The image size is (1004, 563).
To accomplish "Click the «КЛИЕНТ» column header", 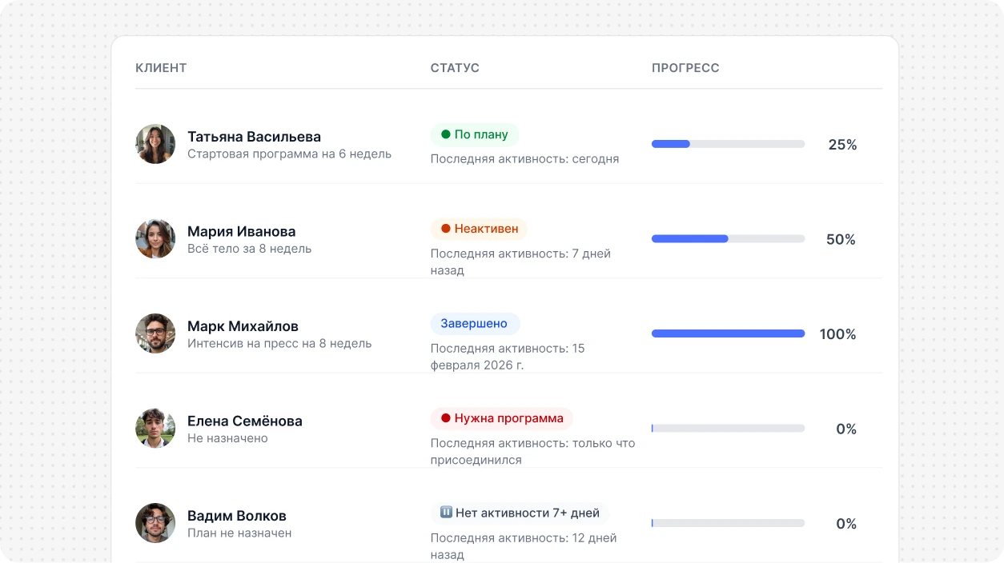I will 161,68.
